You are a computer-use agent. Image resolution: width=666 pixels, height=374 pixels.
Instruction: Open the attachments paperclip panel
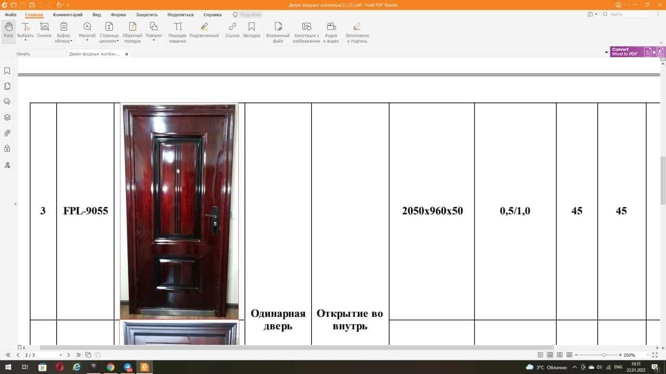(x=7, y=133)
